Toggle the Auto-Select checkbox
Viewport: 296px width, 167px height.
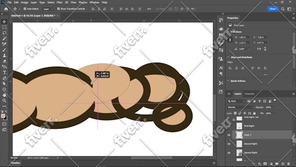pos(25,9)
